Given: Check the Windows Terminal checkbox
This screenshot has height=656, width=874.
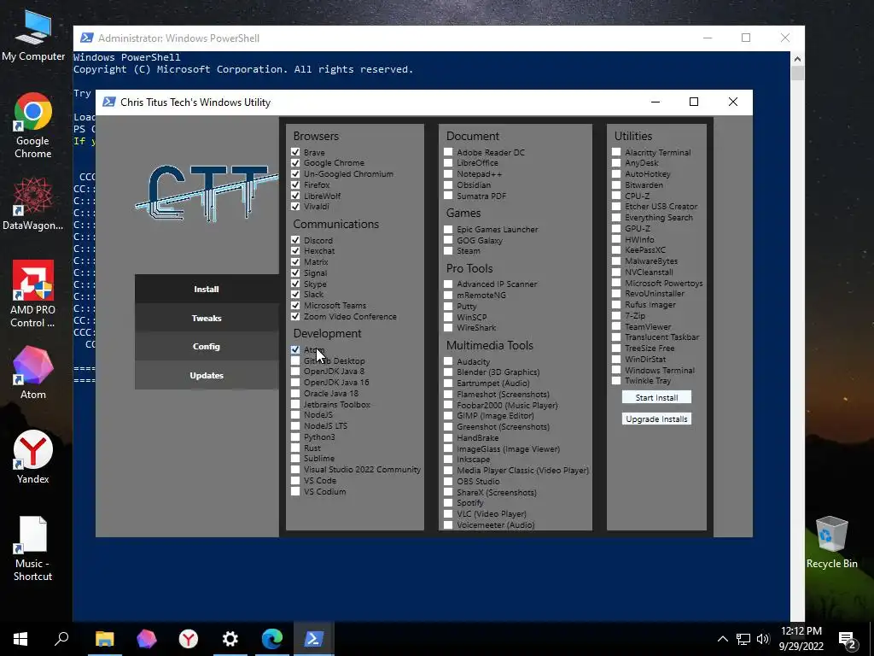Looking at the screenshot, I should click(616, 370).
